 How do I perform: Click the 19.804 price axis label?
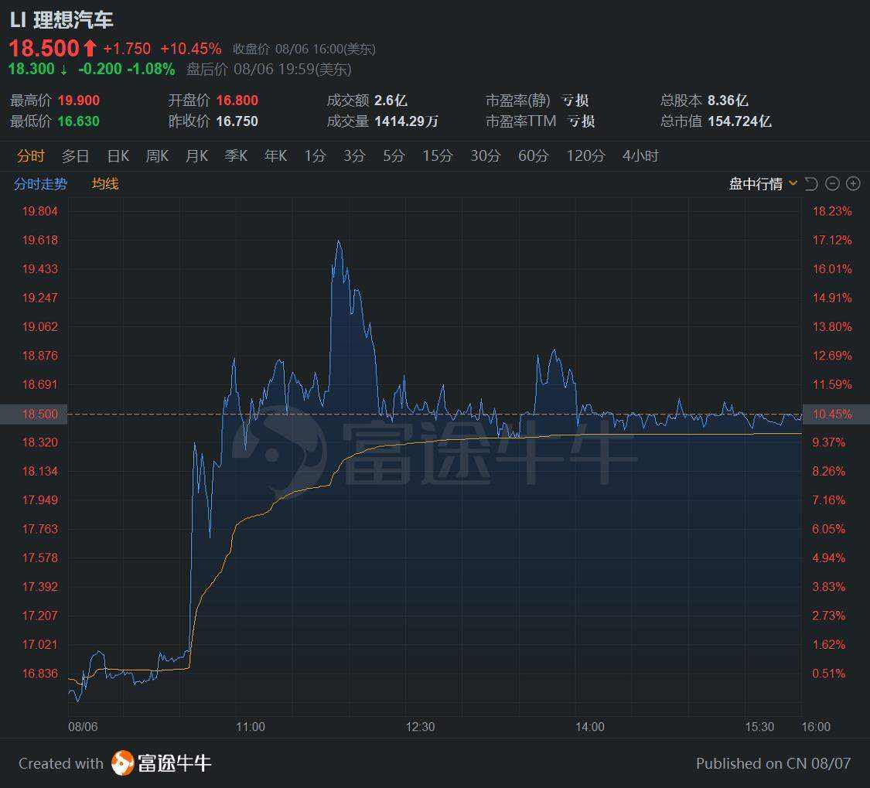coord(40,211)
